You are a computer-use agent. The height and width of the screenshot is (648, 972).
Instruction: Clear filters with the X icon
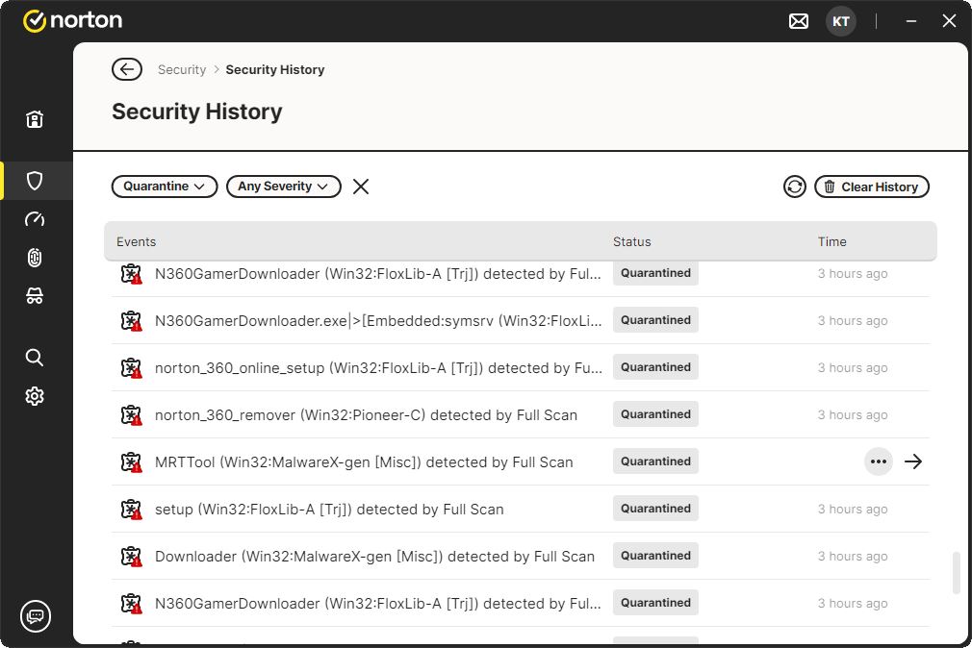[x=361, y=187]
